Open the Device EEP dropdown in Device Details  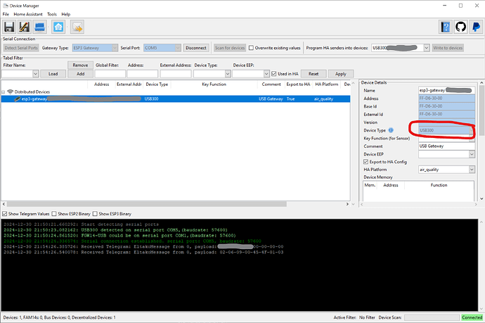(x=472, y=154)
